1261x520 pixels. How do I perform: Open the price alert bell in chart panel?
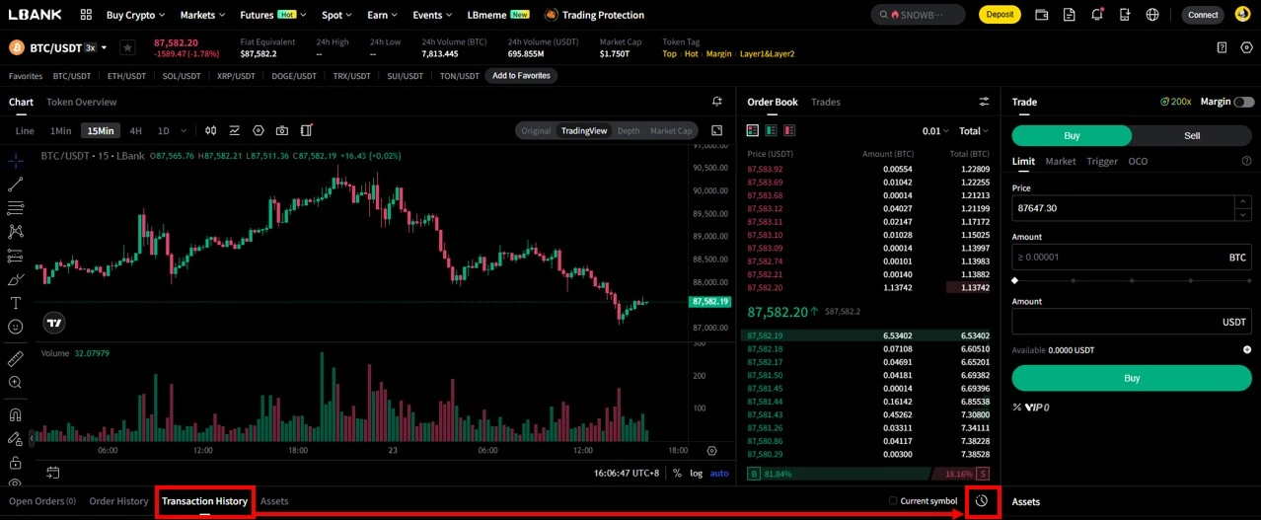[x=717, y=102]
